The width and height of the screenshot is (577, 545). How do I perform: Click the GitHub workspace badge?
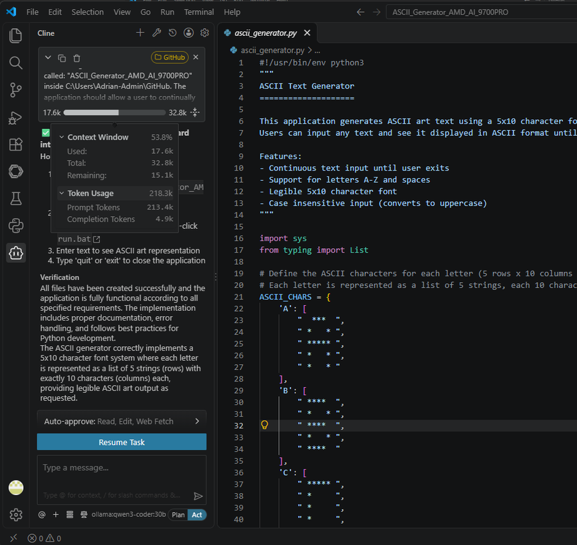[170, 58]
